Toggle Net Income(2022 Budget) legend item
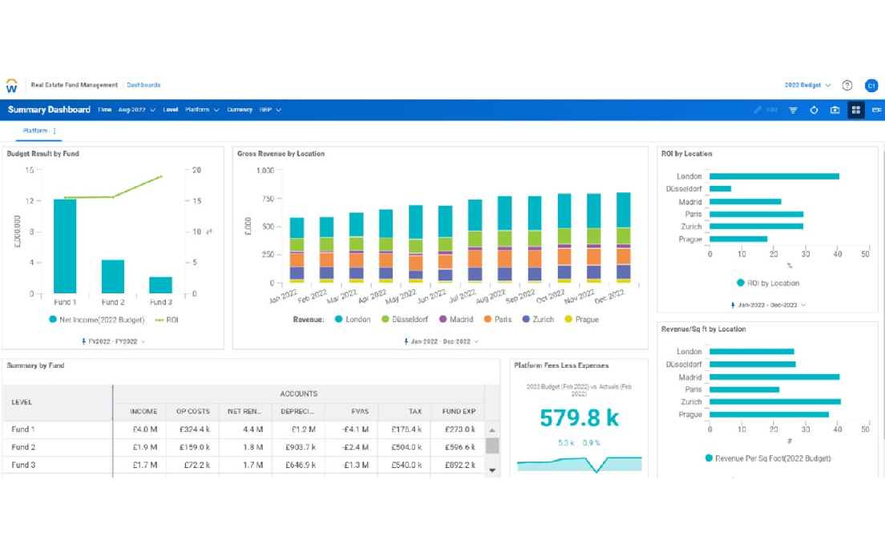This screenshot has width=885, height=553. [x=96, y=320]
